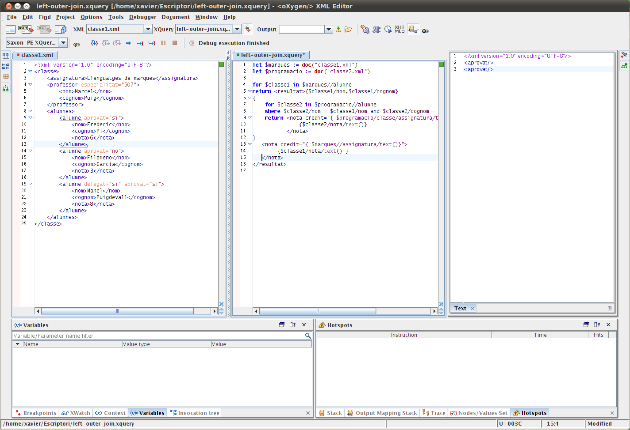The image size is (630, 430).
Task: Collapse the alumnes element fold on line 8
Action: 30,111
